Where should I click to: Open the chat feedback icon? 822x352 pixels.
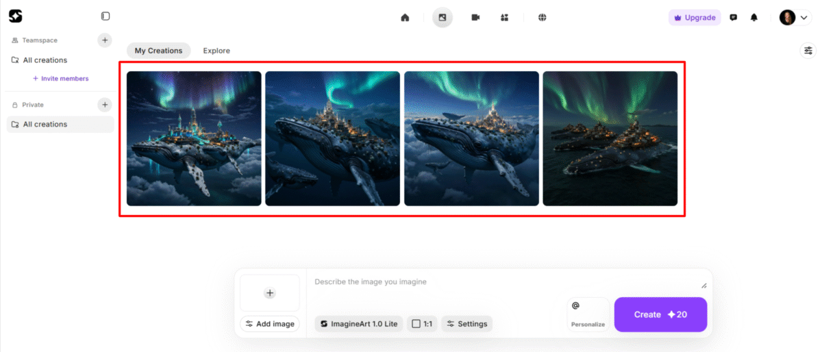pos(734,18)
